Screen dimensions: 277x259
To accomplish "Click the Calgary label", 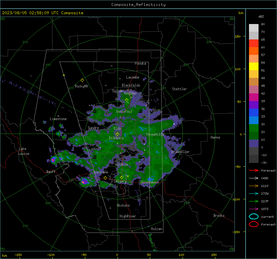I will click(x=120, y=181).
